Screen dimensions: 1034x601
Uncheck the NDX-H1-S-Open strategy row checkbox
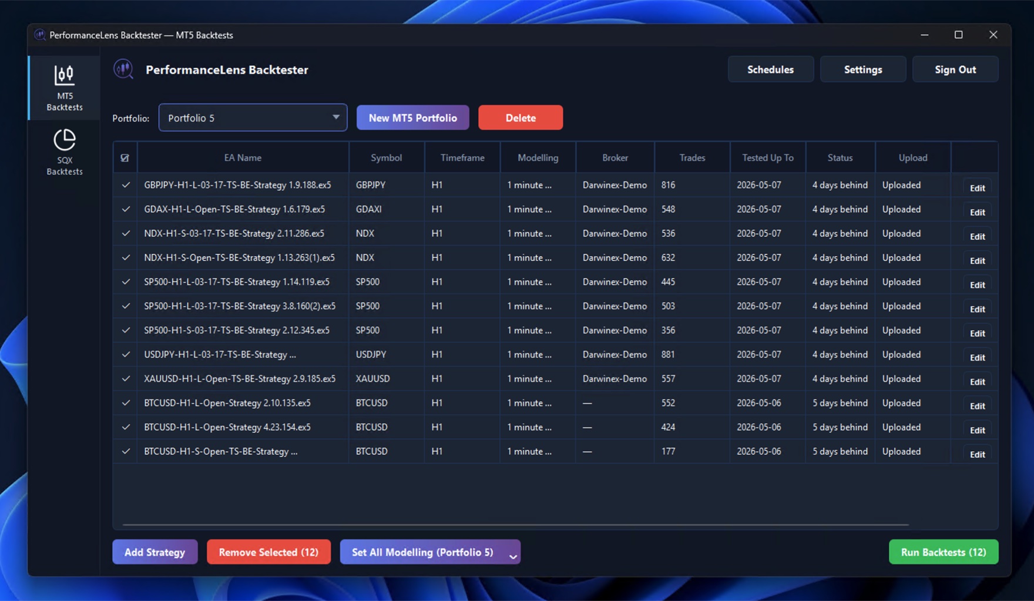click(x=126, y=257)
